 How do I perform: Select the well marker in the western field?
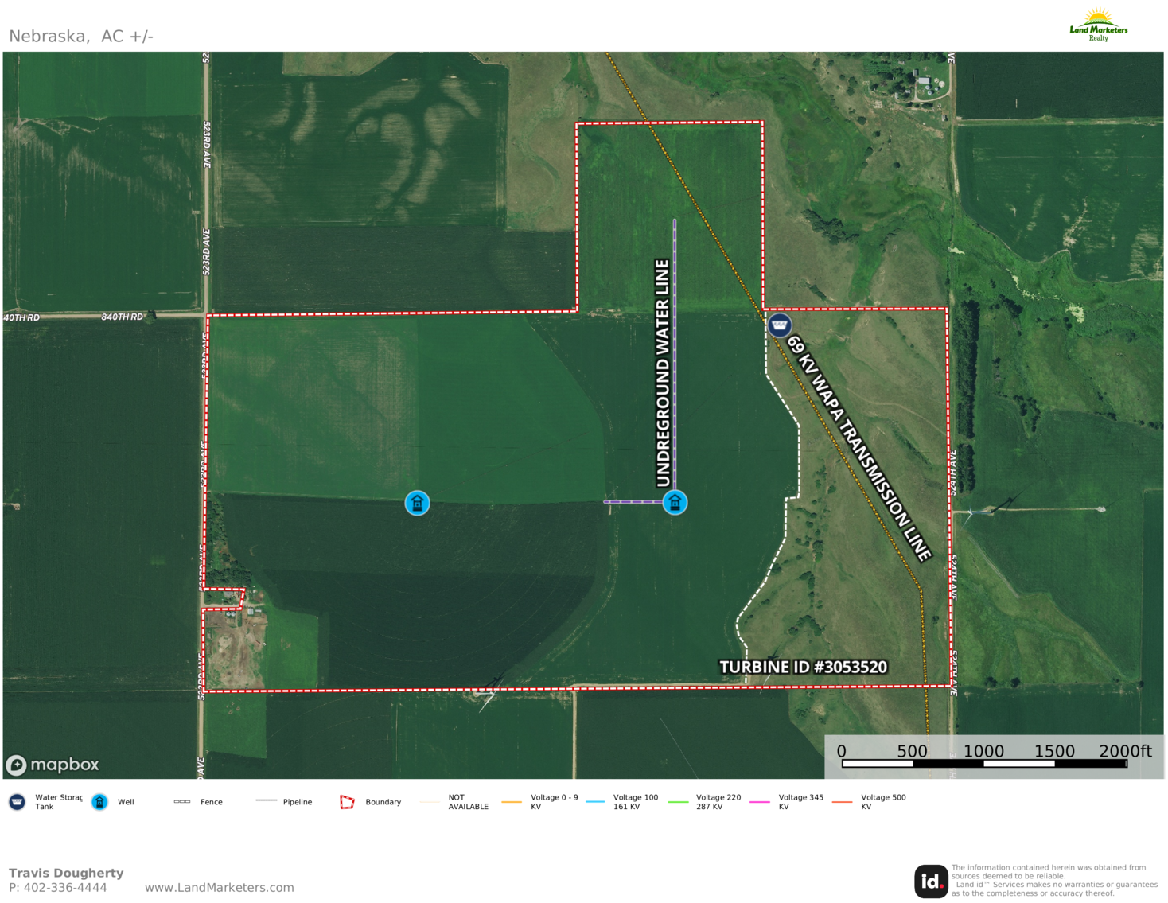[x=417, y=504]
